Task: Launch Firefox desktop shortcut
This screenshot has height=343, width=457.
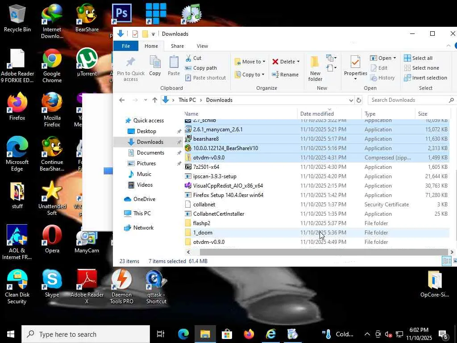Action: (x=17, y=106)
